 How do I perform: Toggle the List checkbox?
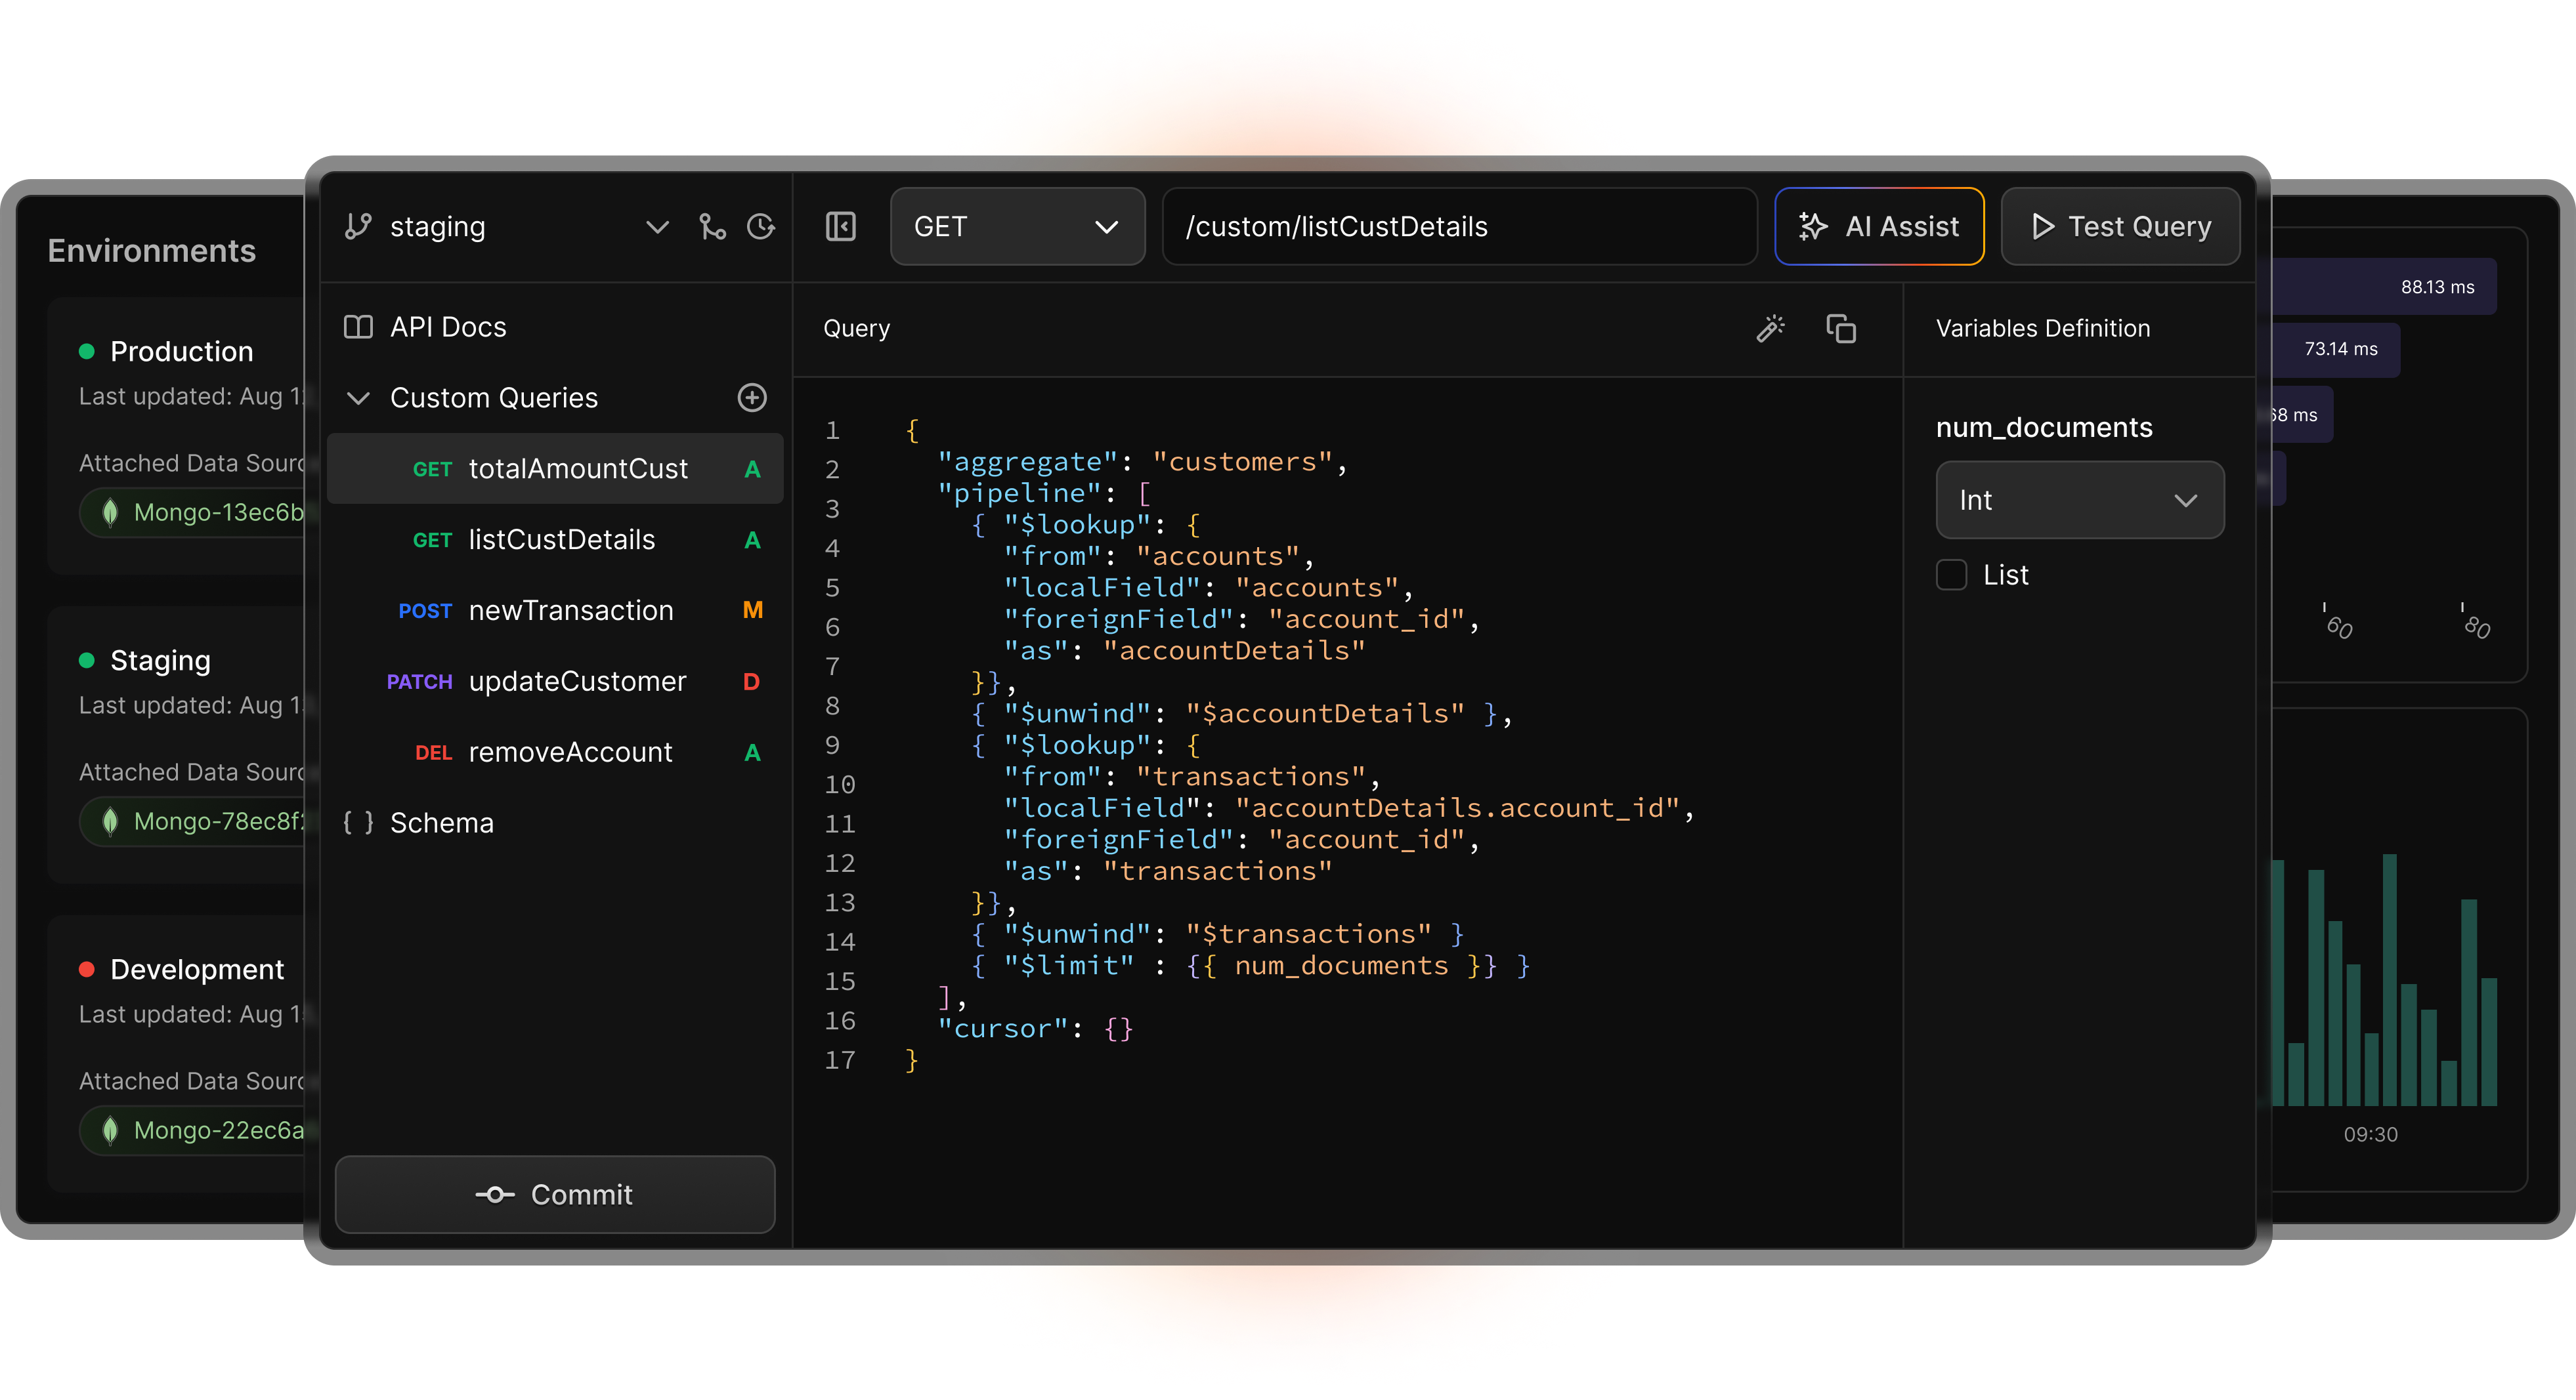coord(1951,575)
